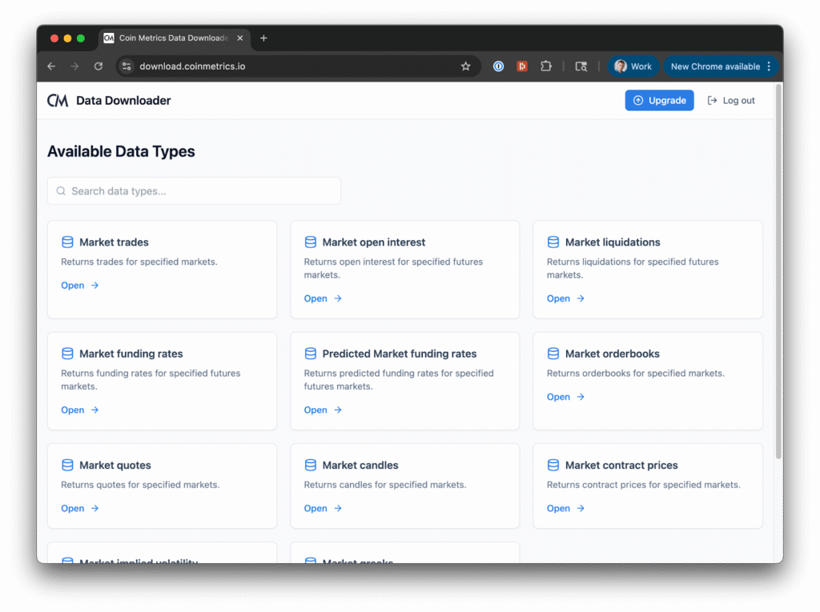Viewport: 820px width, 612px height.
Task: View site information icon in address bar
Action: 127,66
